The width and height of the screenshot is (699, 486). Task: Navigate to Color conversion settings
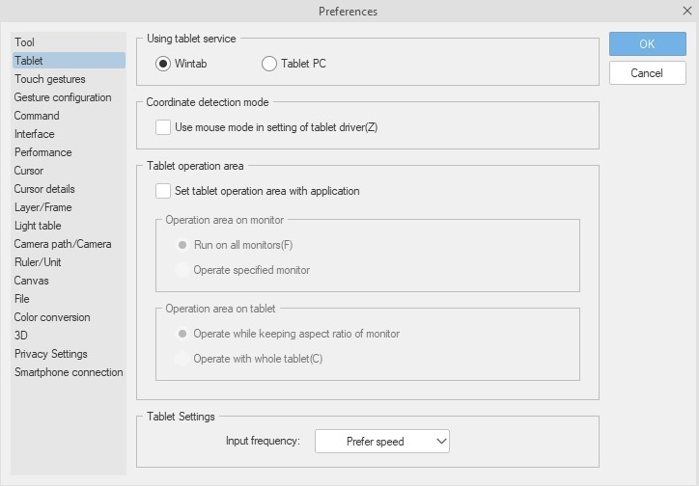pos(52,317)
